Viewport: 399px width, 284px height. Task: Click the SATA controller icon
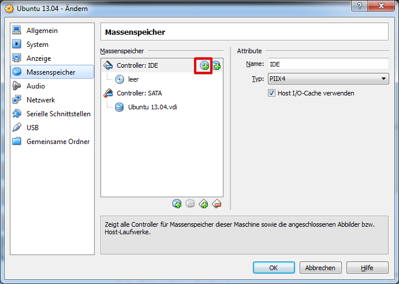[108, 93]
